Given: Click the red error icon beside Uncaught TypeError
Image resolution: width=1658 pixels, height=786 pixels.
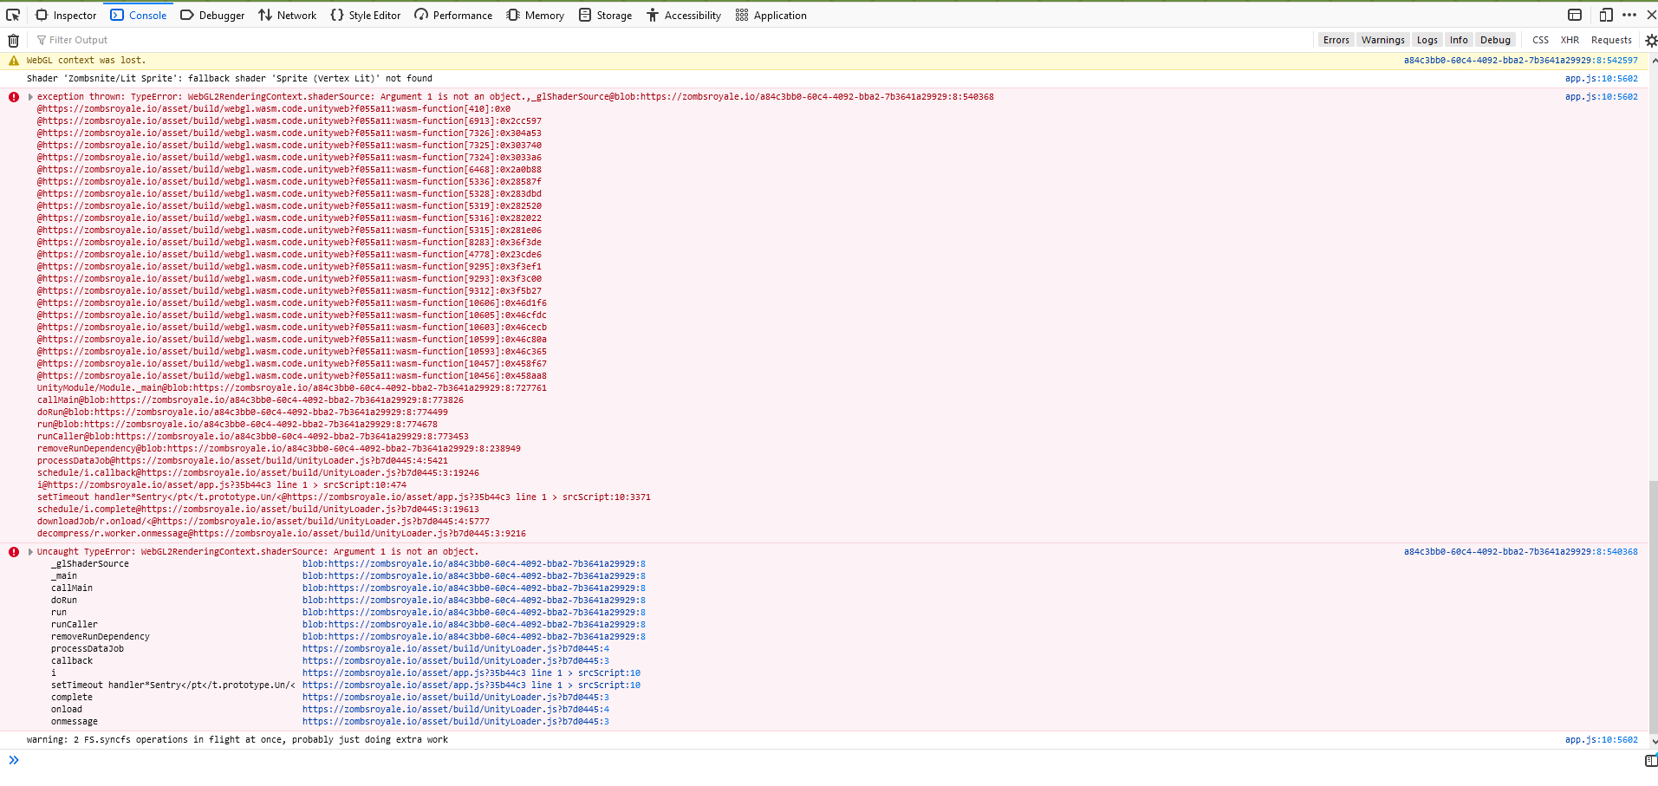Looking at the screenshot, I should click(13, 551).
